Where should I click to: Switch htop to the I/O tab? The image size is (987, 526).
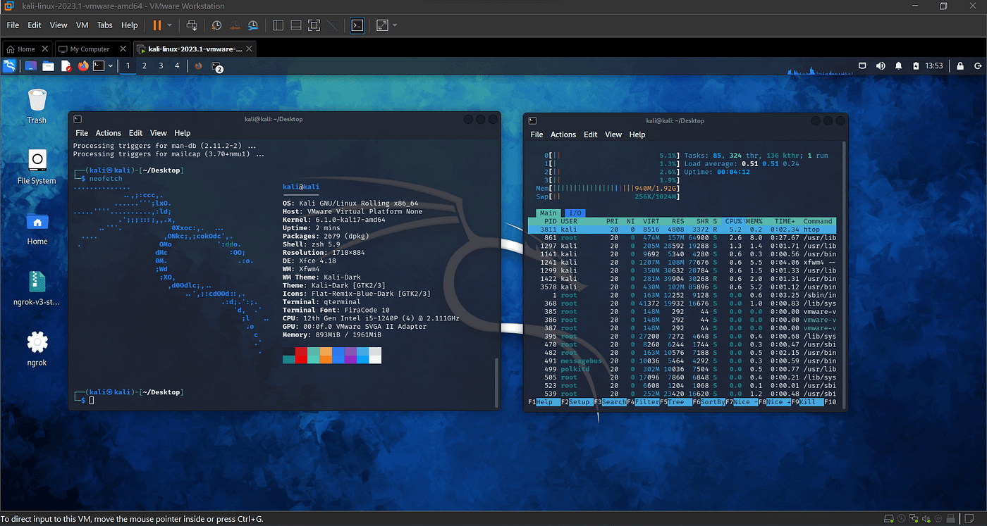click(x=575, y=212)
